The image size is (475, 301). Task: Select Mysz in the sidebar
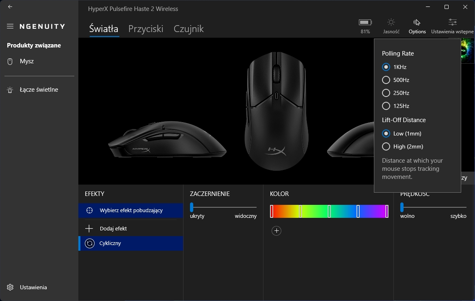click(39, 62)
